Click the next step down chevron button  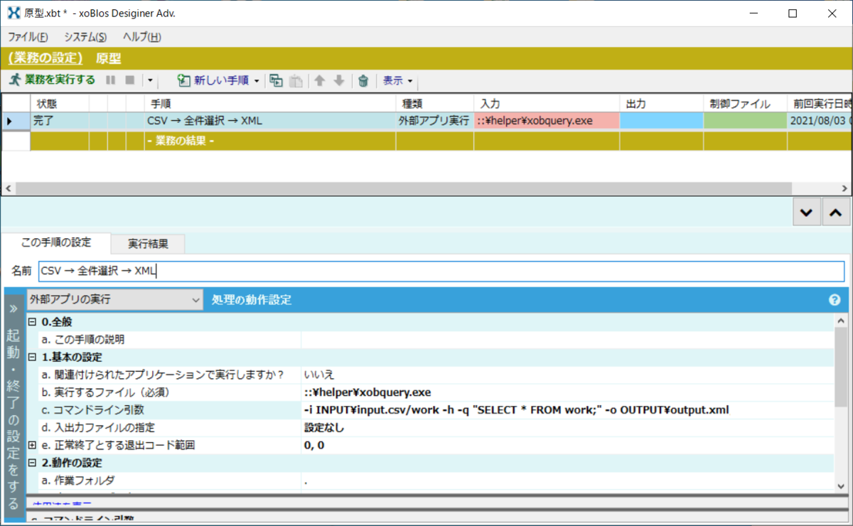[806, 212]
